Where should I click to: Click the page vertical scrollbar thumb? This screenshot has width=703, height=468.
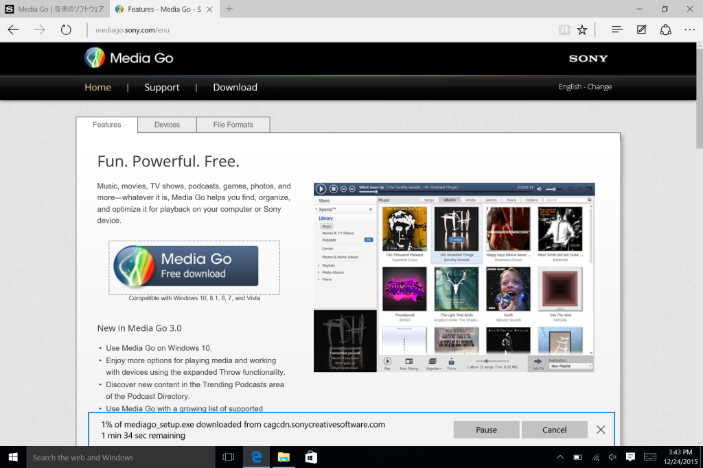click(700, 99)
